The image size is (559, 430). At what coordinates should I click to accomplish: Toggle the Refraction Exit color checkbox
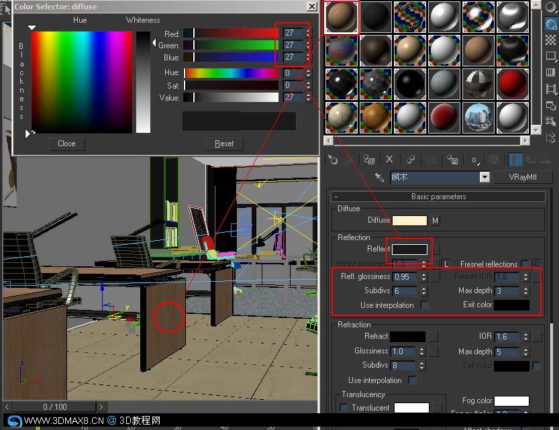pyautogui.click(x=536, y=366)
